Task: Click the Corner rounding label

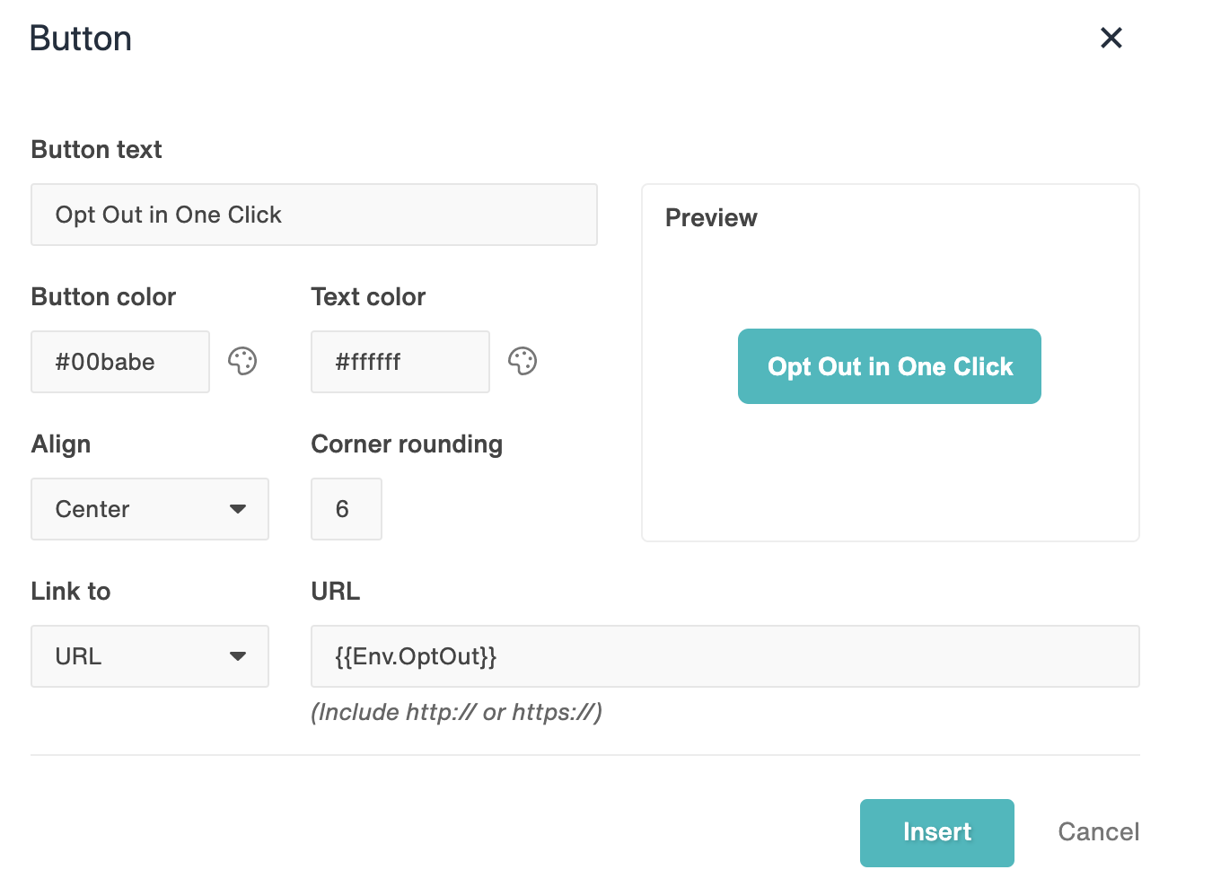Action: [406, 444]
